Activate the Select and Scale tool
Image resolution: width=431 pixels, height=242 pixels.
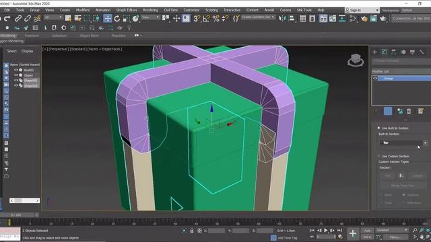click(127, 18)
